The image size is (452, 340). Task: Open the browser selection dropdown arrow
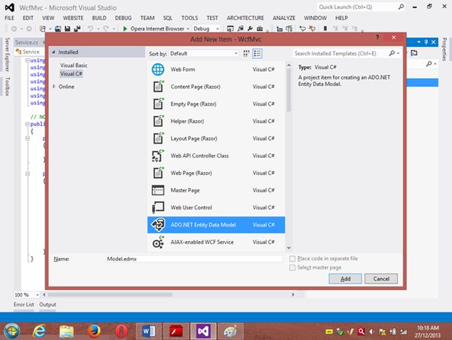coord(188,28)
